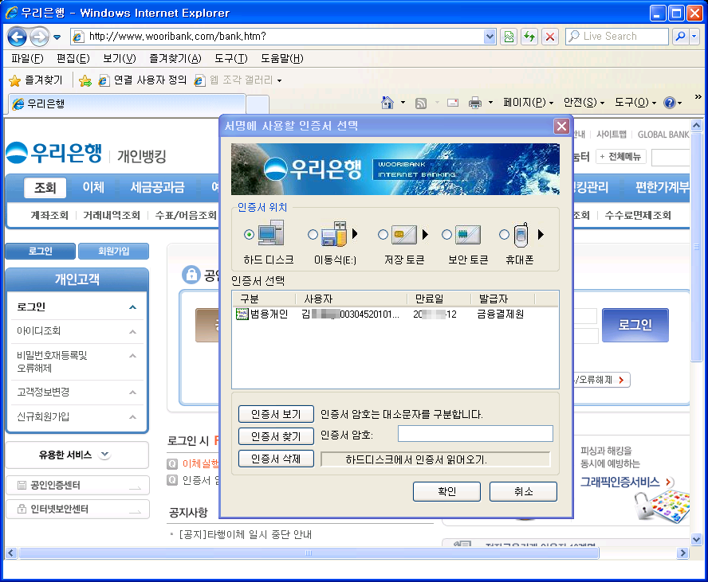Click the address bar URL field
The width and height of the screenshot is (708, 582).
(285, 37)
